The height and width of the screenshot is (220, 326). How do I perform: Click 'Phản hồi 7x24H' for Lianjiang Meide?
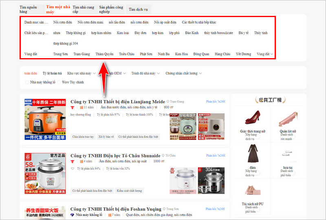point(216,102)
